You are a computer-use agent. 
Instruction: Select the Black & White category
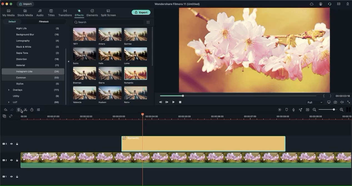[x=33, y=47]
